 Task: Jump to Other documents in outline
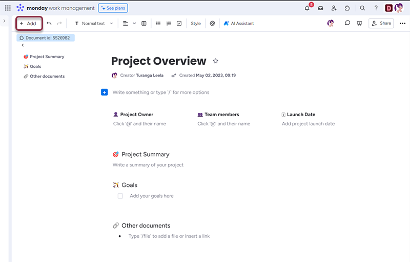coord(47,76)
